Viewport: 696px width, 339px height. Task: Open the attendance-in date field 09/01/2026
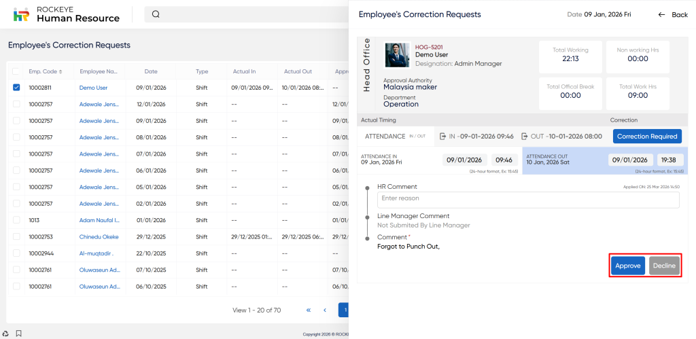pos(464,160)
